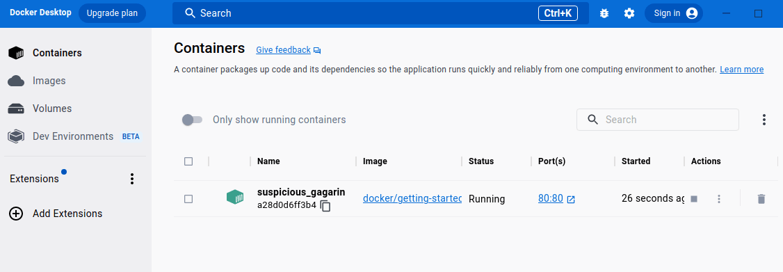Click the Upgrade plan button
Screen dimensions: 783x272
[x=112, y=13]
